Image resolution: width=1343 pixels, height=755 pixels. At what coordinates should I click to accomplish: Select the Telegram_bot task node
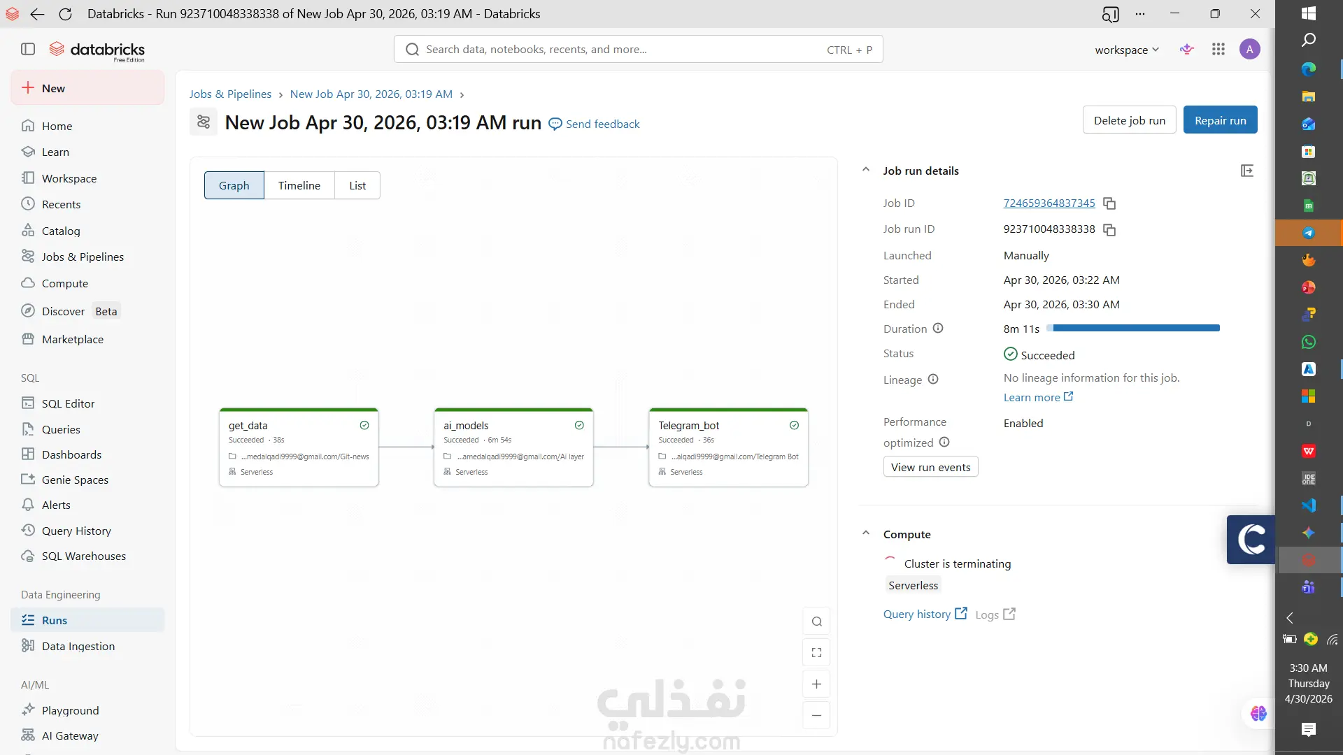728,447
